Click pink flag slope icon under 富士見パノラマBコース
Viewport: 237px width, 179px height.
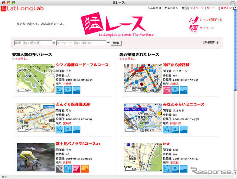[x=77, y=169]
